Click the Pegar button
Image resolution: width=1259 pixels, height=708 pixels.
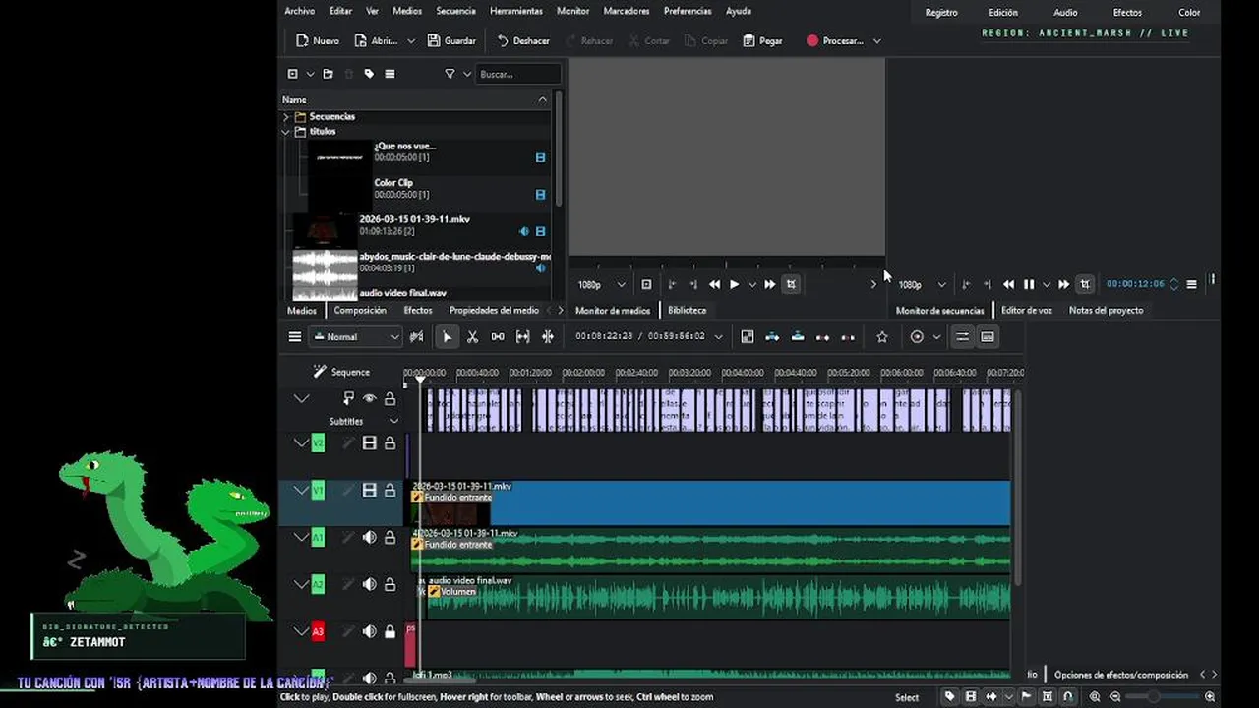tap(763, 41)
